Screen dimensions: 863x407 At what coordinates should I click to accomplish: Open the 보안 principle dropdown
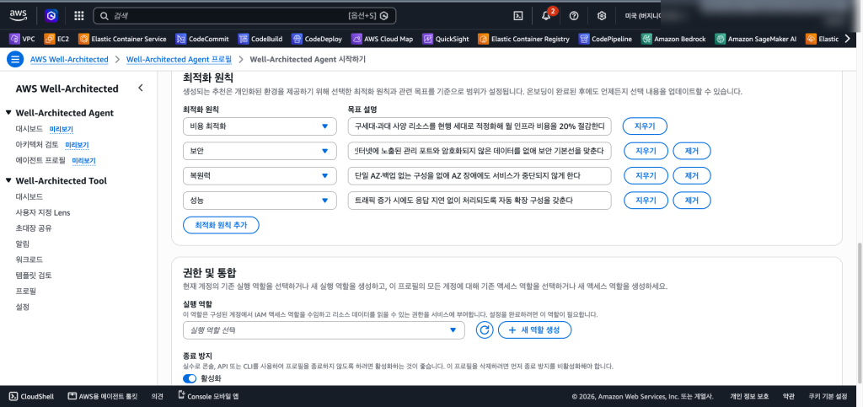[260, 150]
